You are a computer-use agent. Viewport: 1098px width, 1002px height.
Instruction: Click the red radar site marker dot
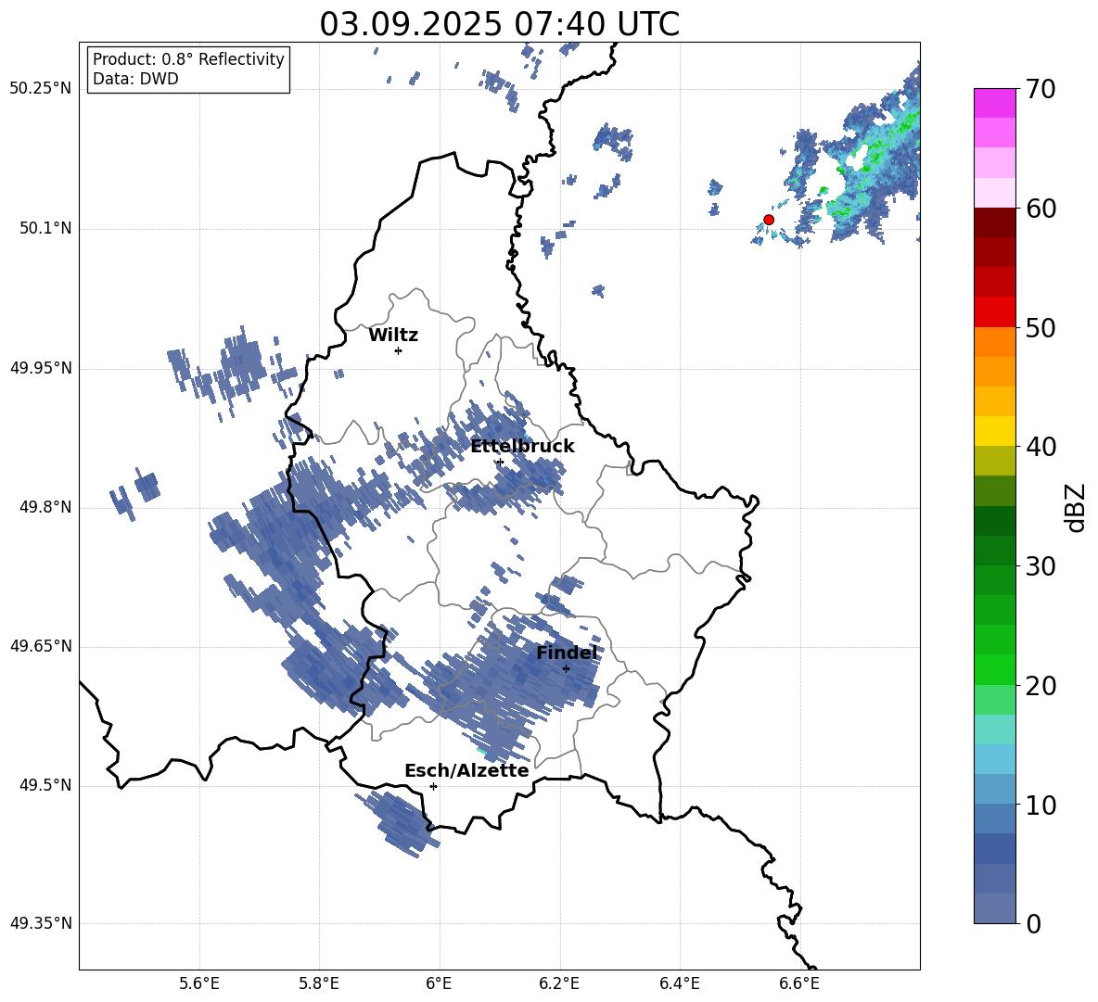(x=769, y=220)
